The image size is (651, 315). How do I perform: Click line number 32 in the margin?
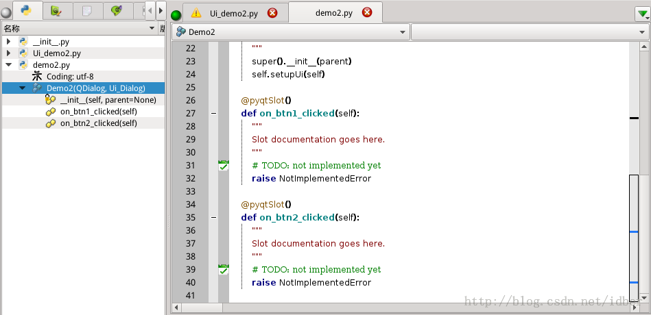point(190,179)
